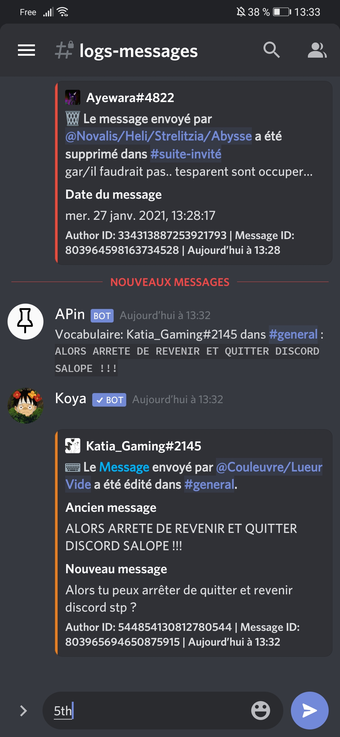The image size is (340, 737).
Task: Open the emoji picker smiley
Action: tap(260, 711)
